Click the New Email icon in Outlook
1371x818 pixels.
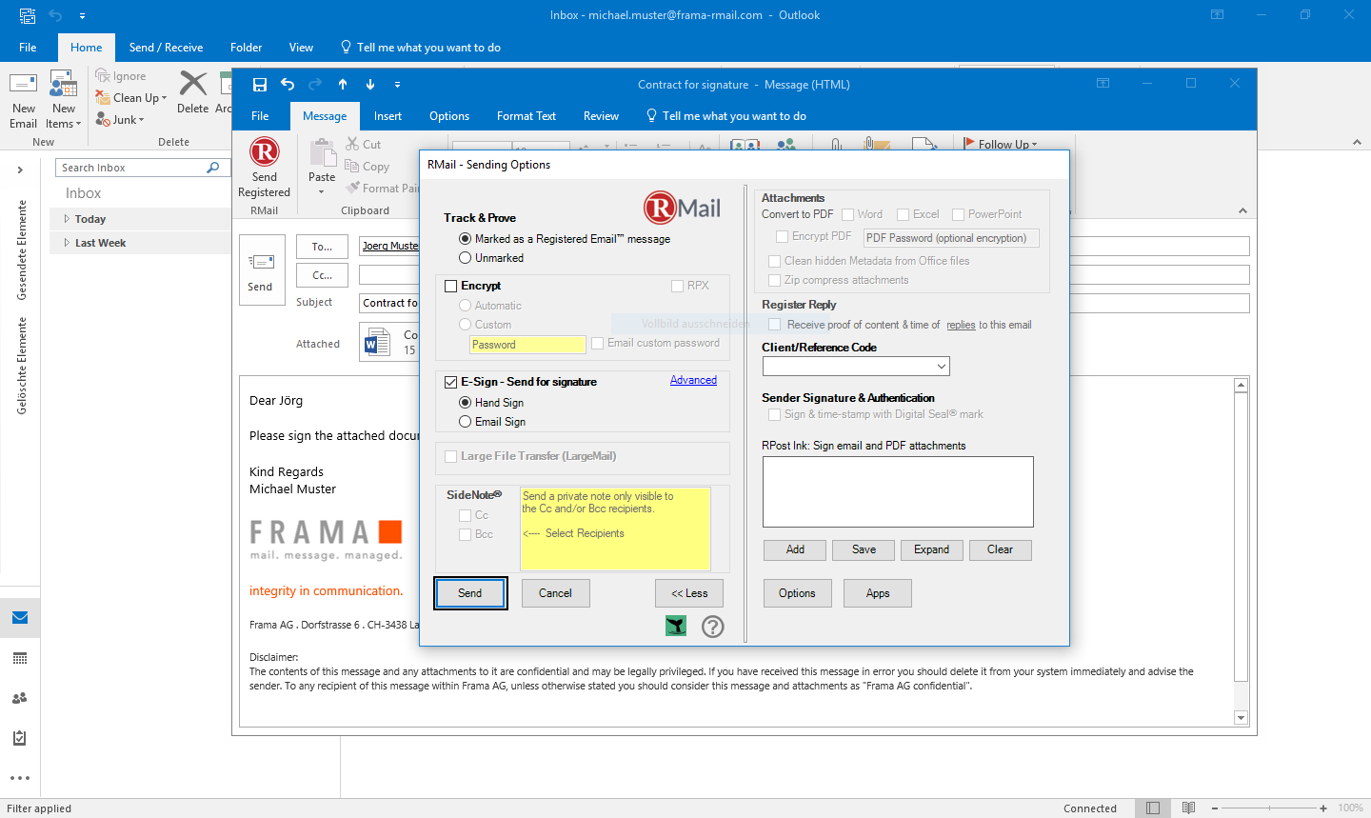(23, 84)
